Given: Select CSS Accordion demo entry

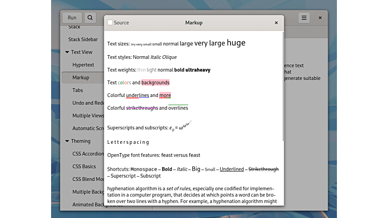Looking at the screenshot, I should click(x=88, y=154).
